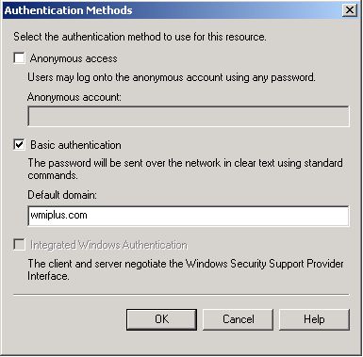Uncheck the Basic authentication checkbox
Image resolution: width=363 pixels, height=357 pixels.
click(19, 145)
